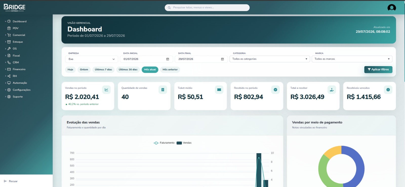Click the Vendas por meio de pagamento heading

pos(317,122)
